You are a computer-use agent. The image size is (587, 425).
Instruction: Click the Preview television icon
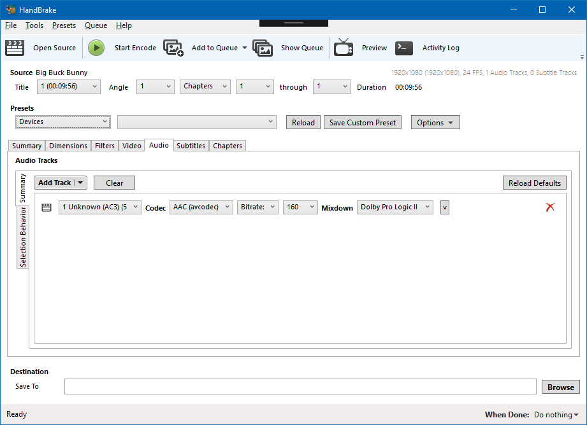pyautogui.click(x=344, y=47)
